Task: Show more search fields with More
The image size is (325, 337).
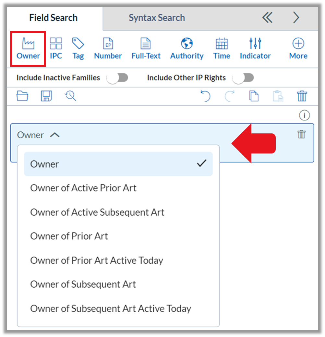Action: point(298,49)
